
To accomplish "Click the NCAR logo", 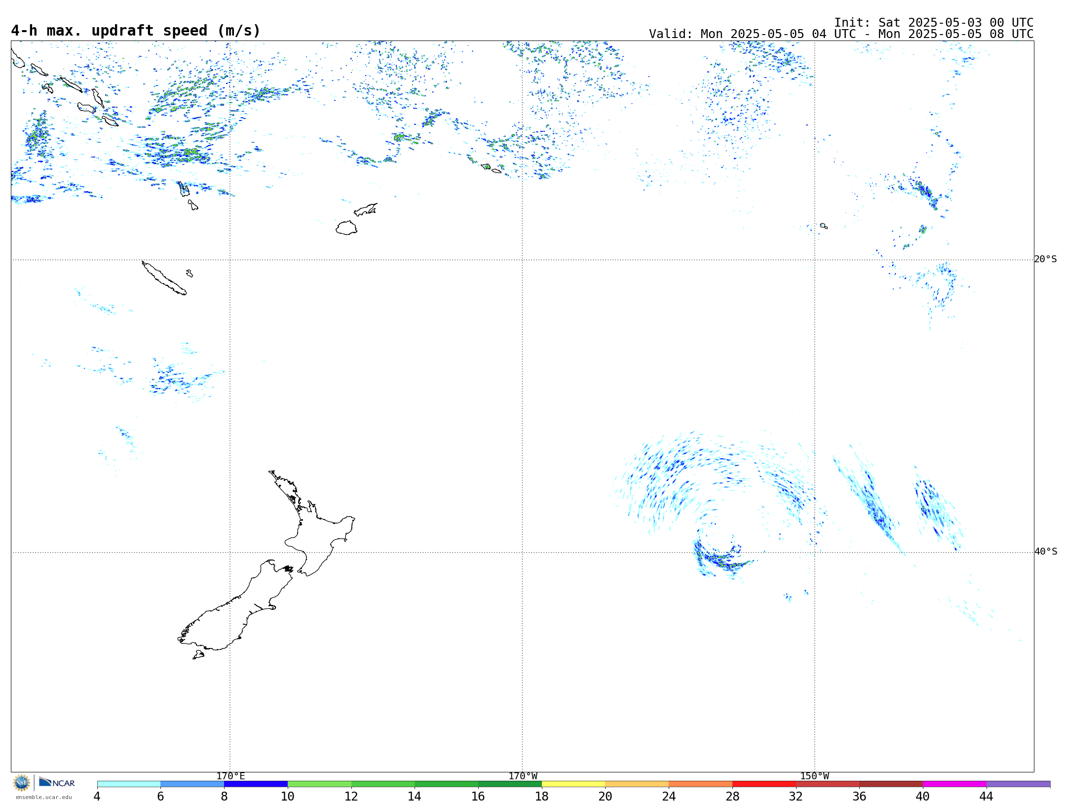I will pyautogui.click(x=57, y=782).
